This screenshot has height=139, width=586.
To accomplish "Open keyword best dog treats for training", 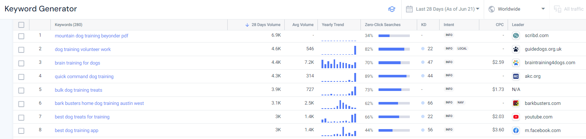I will tap(82, 117).
